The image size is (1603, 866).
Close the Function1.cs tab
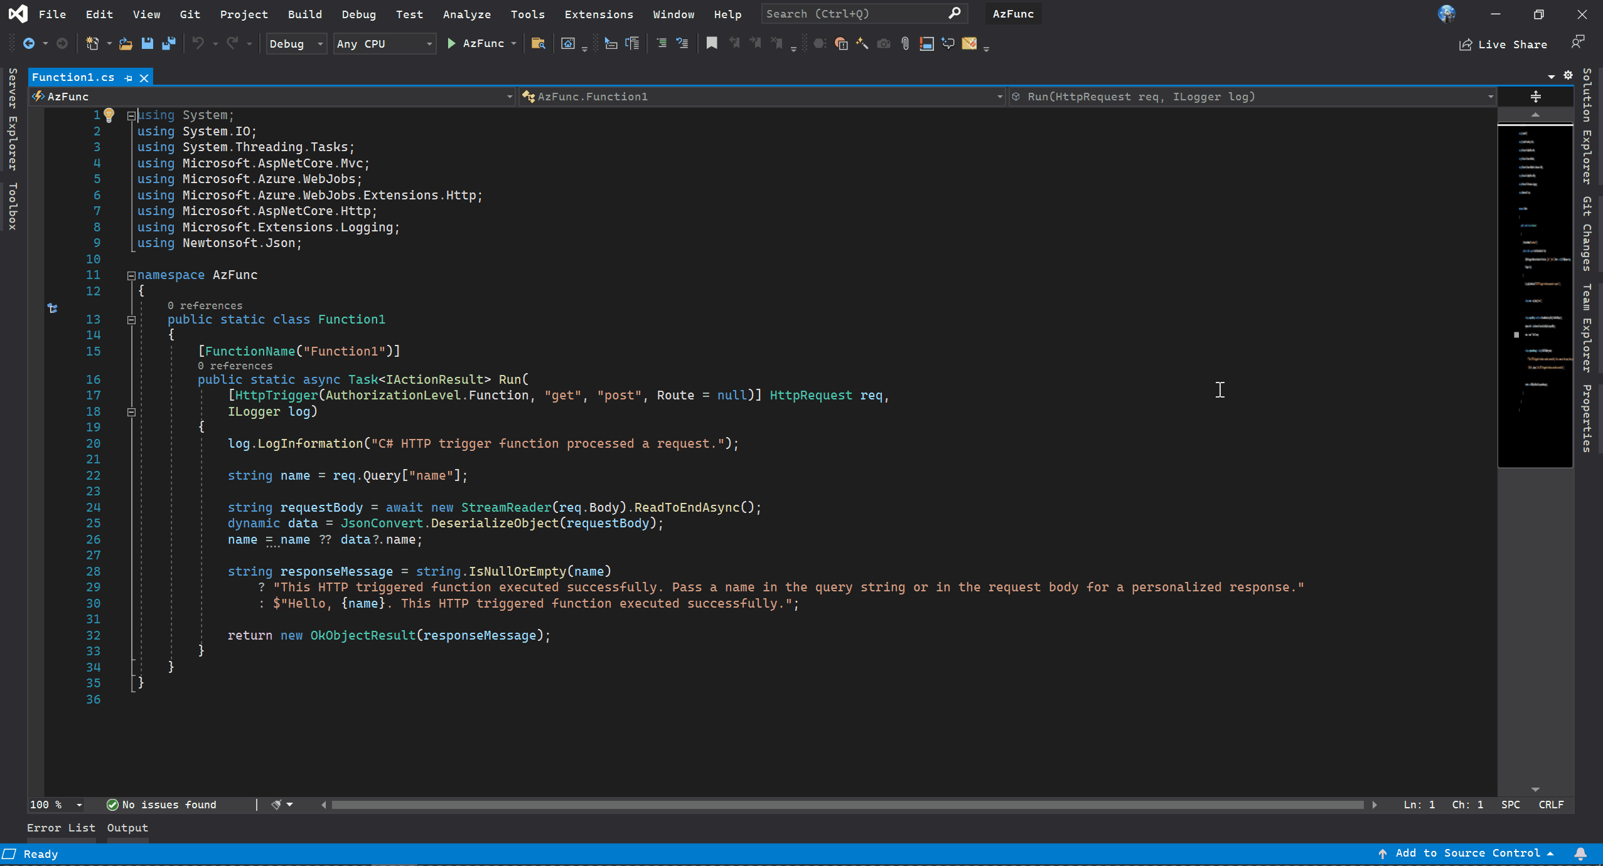pos(144,78)
